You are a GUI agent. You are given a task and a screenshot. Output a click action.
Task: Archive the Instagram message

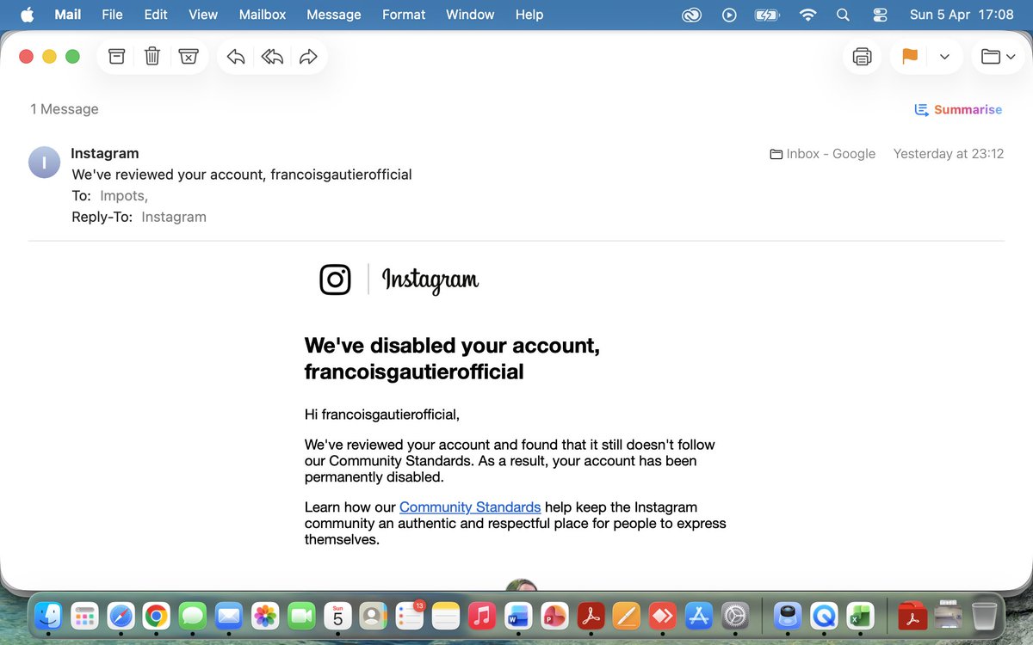(x=116, y=57)
